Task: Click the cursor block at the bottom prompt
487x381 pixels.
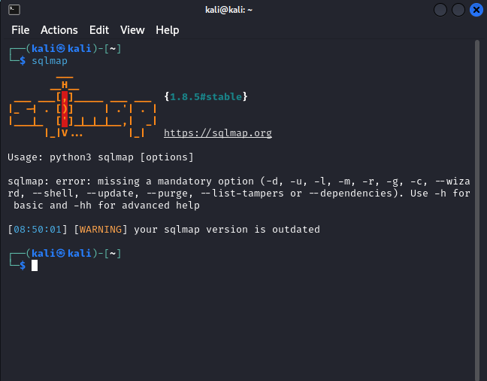Action: tap(35, 266)
